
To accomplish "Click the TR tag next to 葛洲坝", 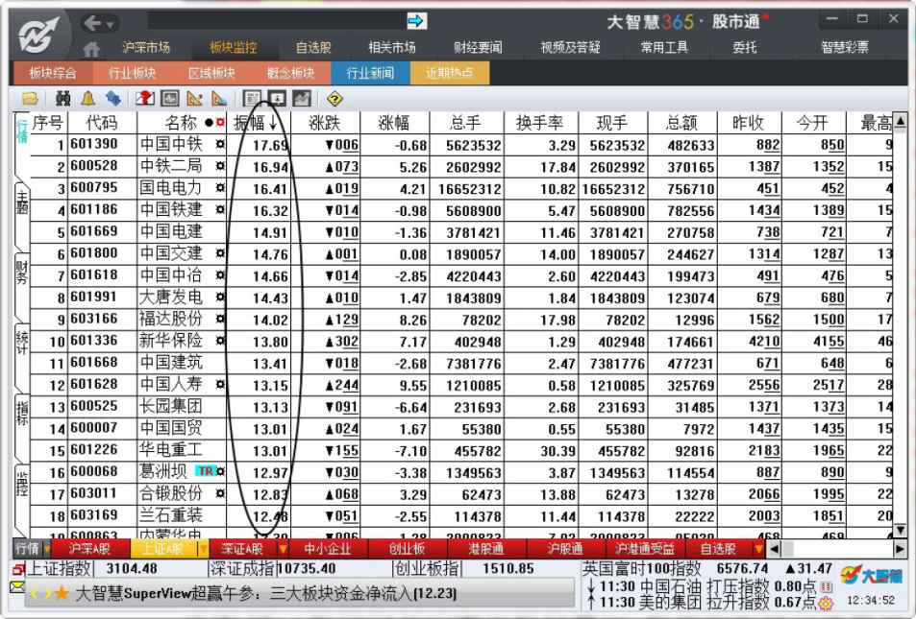I will pyautogui.click(x=205, y=471).
